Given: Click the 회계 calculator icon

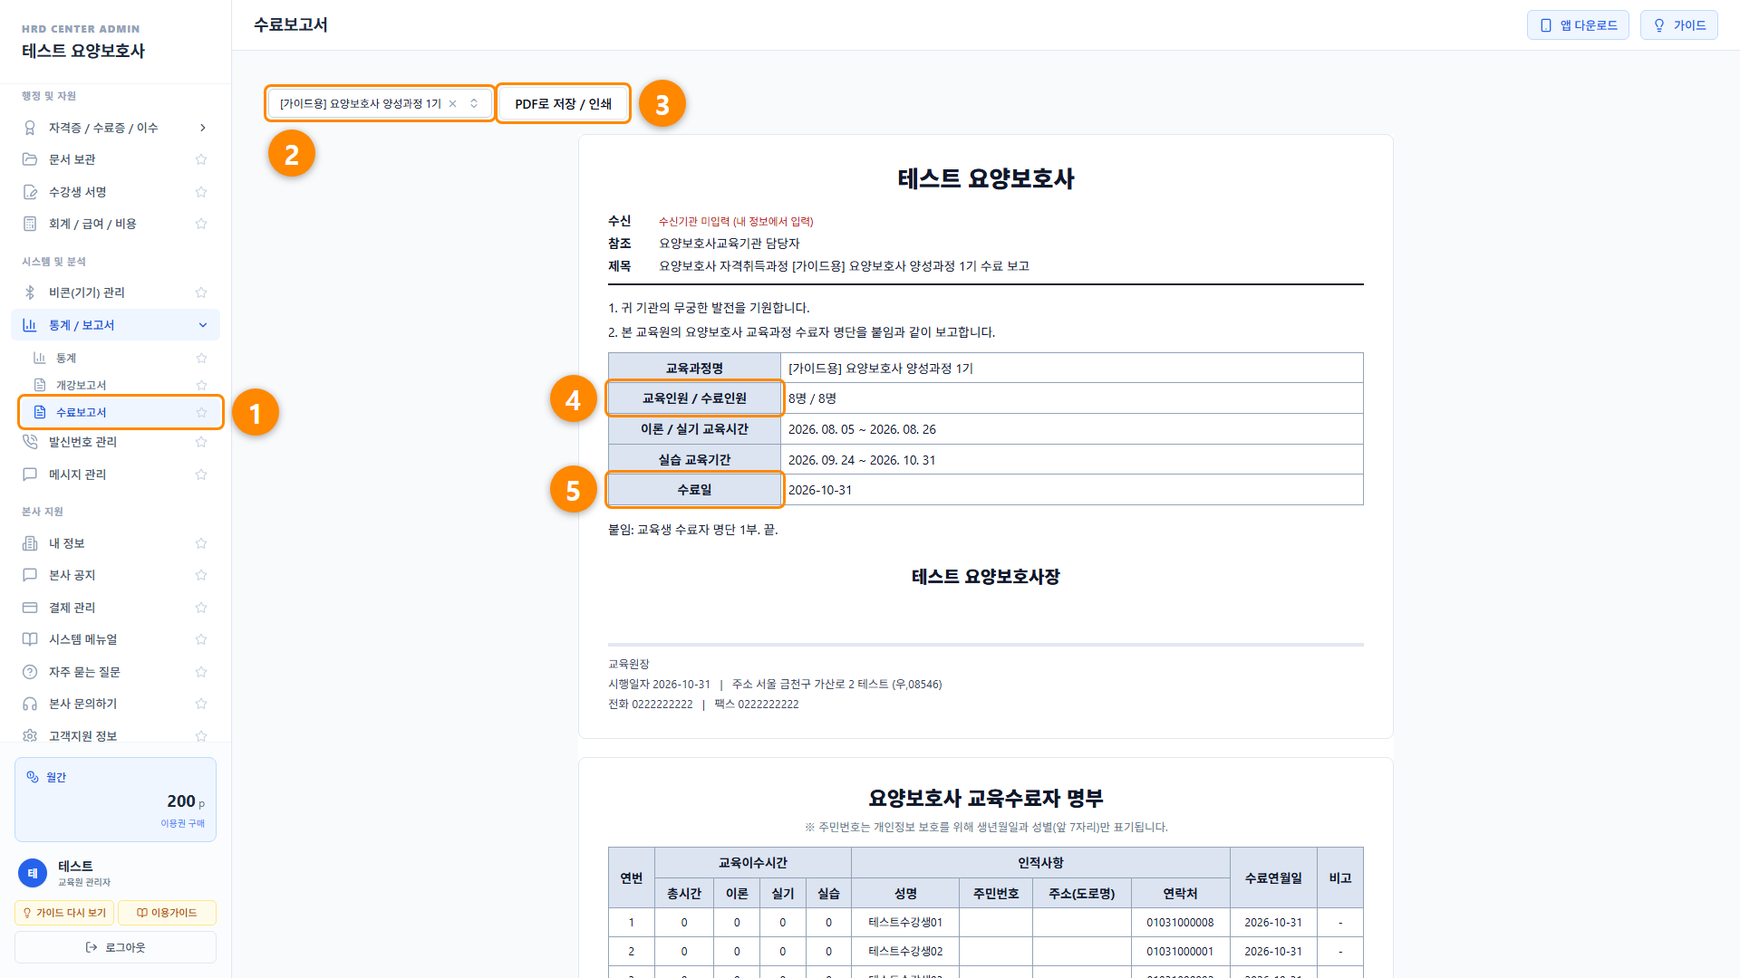Looking at the screenshot, I should [30, 224].
